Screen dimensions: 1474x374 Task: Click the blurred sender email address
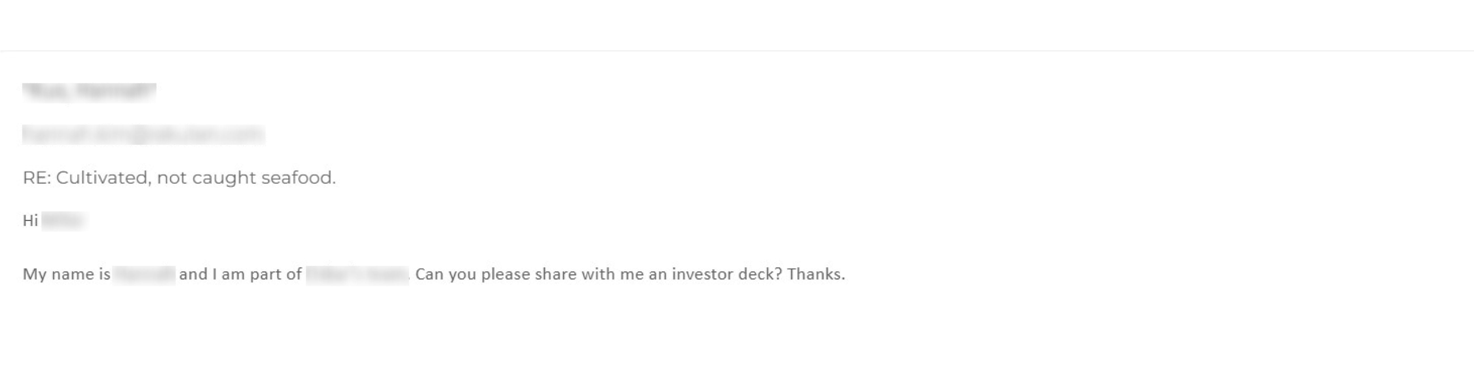point(143,134)
